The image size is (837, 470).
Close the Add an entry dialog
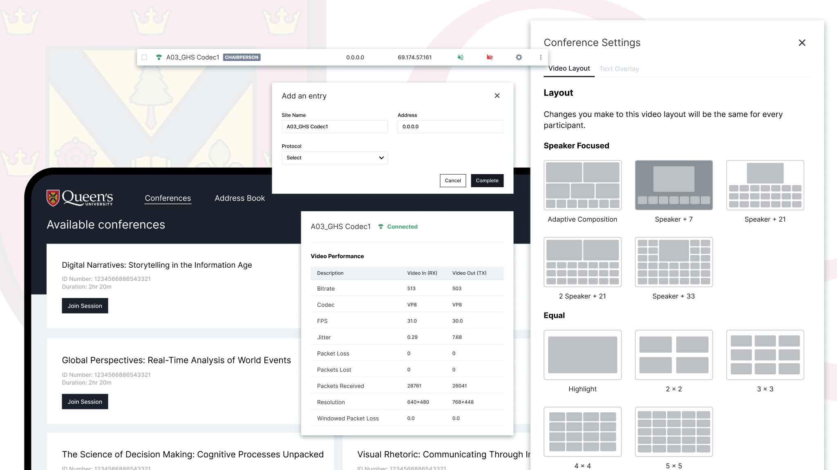point(497,96)
